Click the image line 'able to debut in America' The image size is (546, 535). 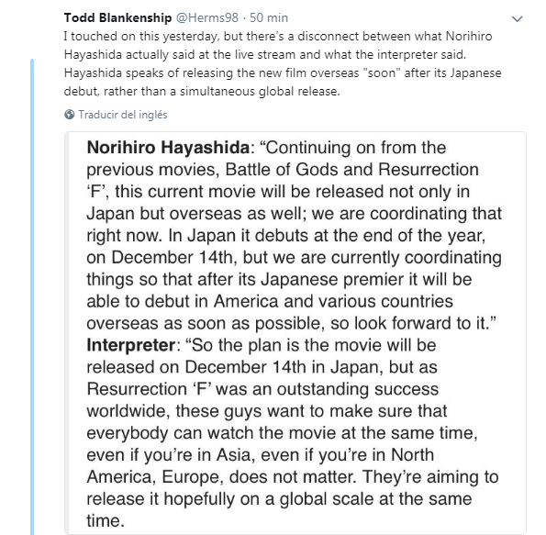click(270, 301)
